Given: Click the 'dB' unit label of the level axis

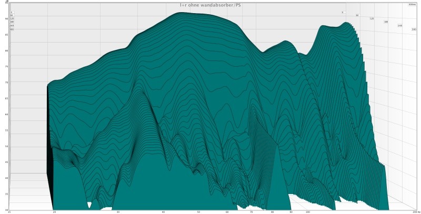Looking at the screenshot, I should tap(7, 2).
